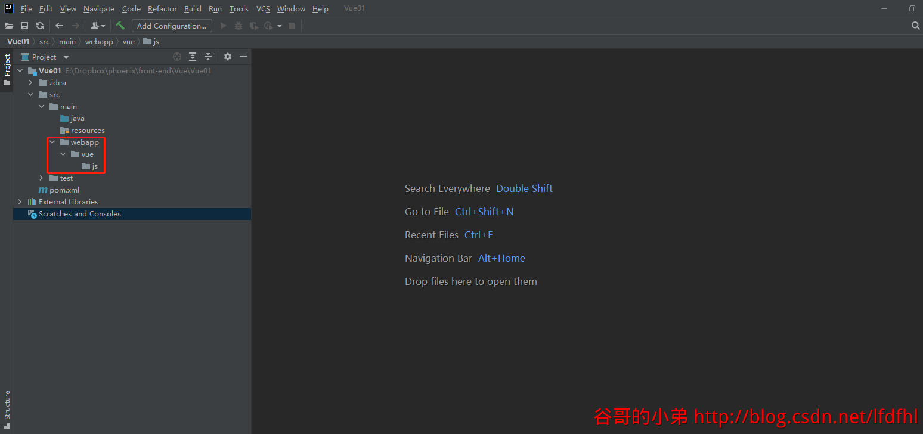Click the Save All disk icon
Image resolution: width=923 pixels, height=434 pixels.
(24, 26)
